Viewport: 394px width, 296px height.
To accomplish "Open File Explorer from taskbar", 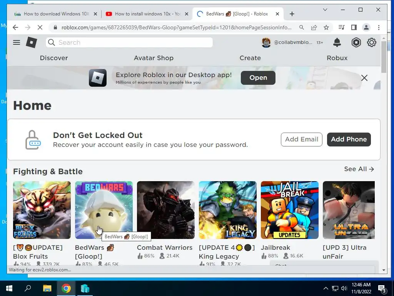I will click(47, 288).
